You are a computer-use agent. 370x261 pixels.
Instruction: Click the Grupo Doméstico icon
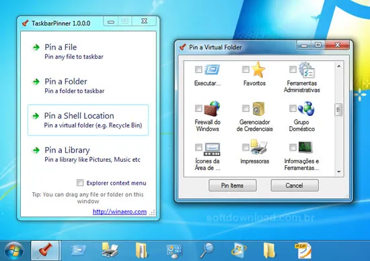306,109
